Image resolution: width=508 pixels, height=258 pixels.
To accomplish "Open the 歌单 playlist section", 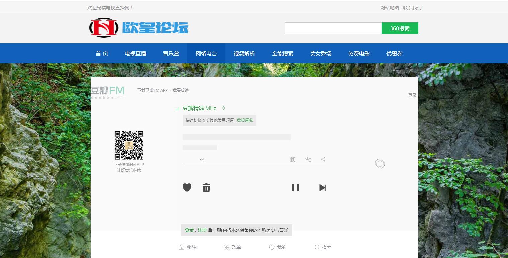I will [232, 247].
